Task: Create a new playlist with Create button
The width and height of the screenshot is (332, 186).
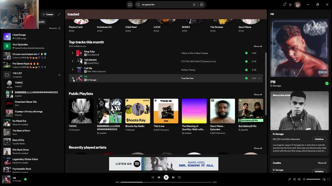Action: [48, 14]
